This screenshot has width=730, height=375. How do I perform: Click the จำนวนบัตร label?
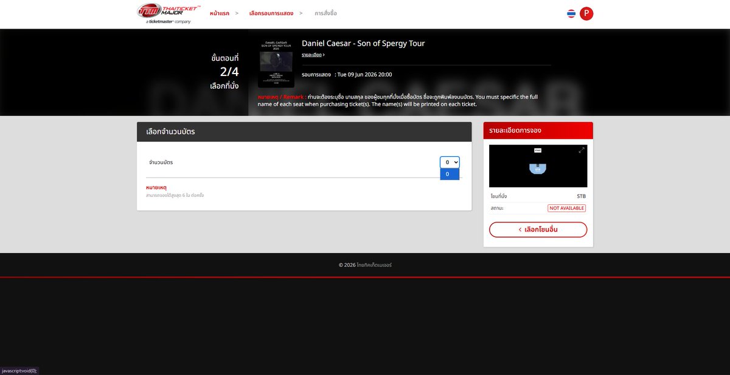(161, 162)
